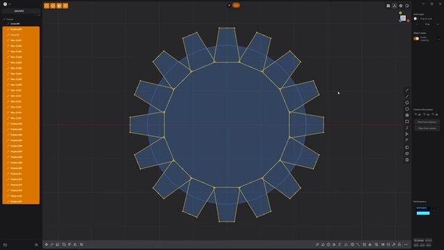Screen dimensions: 444x250
Task: Click the third of four viewport icons, top right
Action: coord(401,6)
